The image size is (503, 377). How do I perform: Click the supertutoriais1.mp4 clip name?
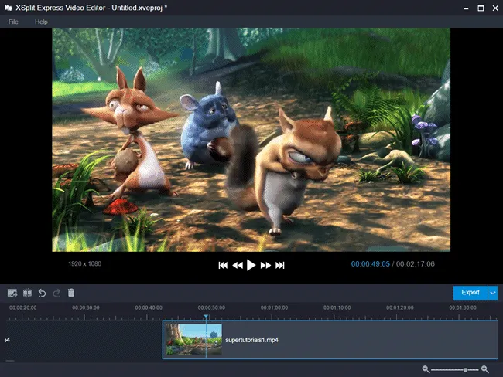(x=251, y=340)
